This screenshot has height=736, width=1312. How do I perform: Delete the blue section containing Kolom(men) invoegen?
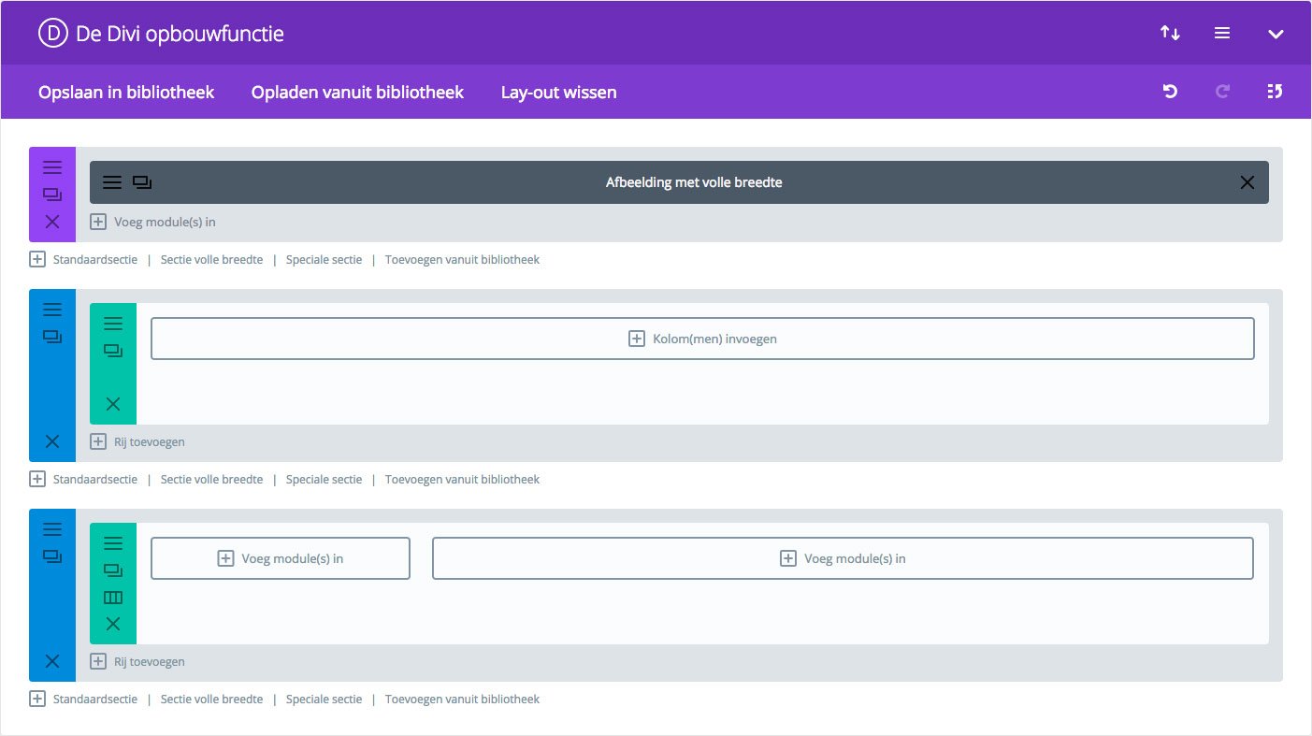(x=52, y=441)
